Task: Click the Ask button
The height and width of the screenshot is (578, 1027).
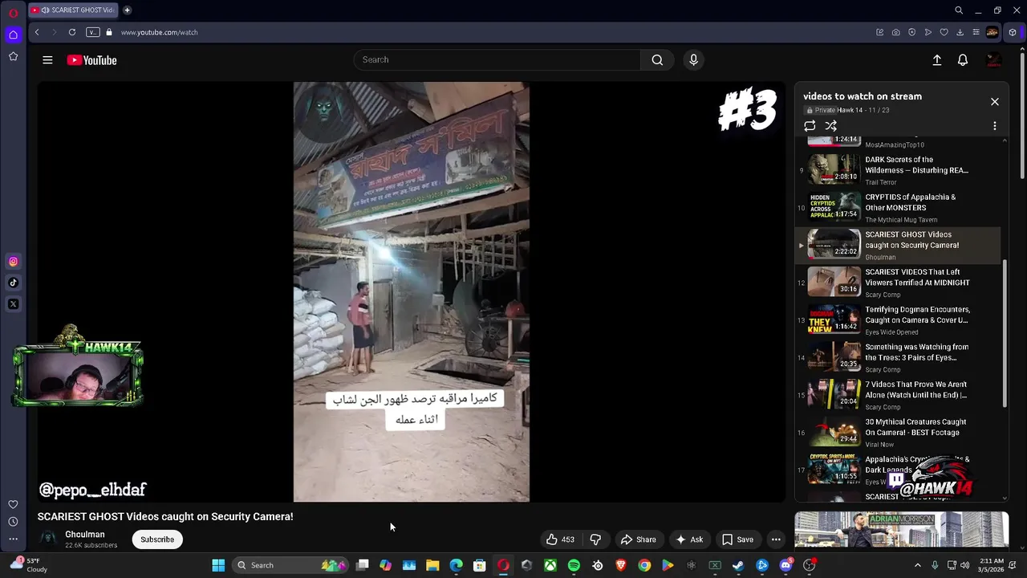Action: [689, 539]
